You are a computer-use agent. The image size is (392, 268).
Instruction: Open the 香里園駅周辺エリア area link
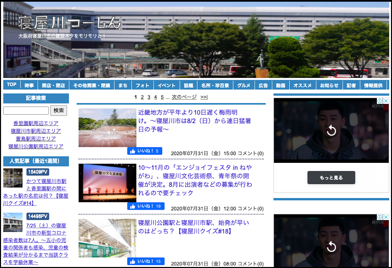(x=36, y=123)
